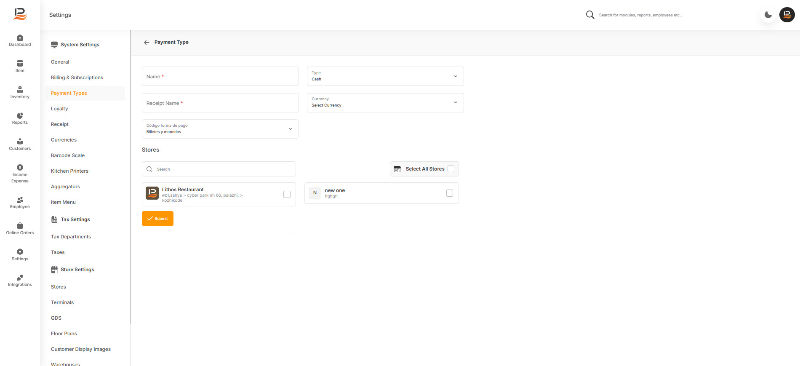Open the Tax Departments link
The image size is (800, 366).
point(71,237)
